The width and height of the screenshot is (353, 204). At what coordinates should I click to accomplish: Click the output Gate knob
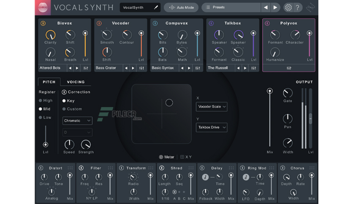click(288, 93)
